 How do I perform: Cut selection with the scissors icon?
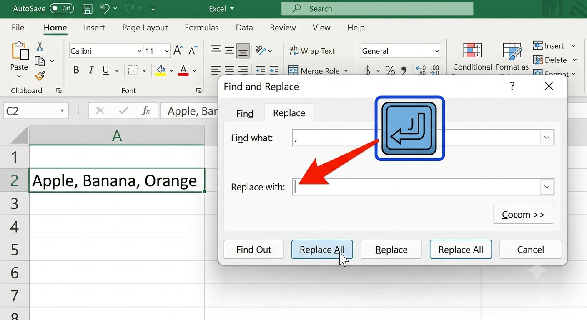click(x=40, y=46)
